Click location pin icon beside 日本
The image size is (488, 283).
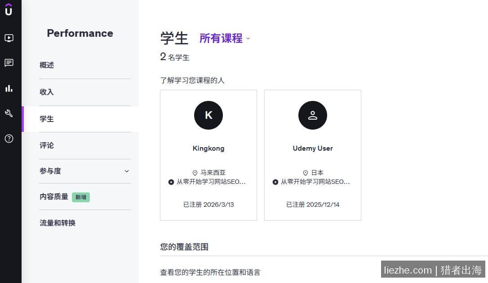[x=306, y=173]
